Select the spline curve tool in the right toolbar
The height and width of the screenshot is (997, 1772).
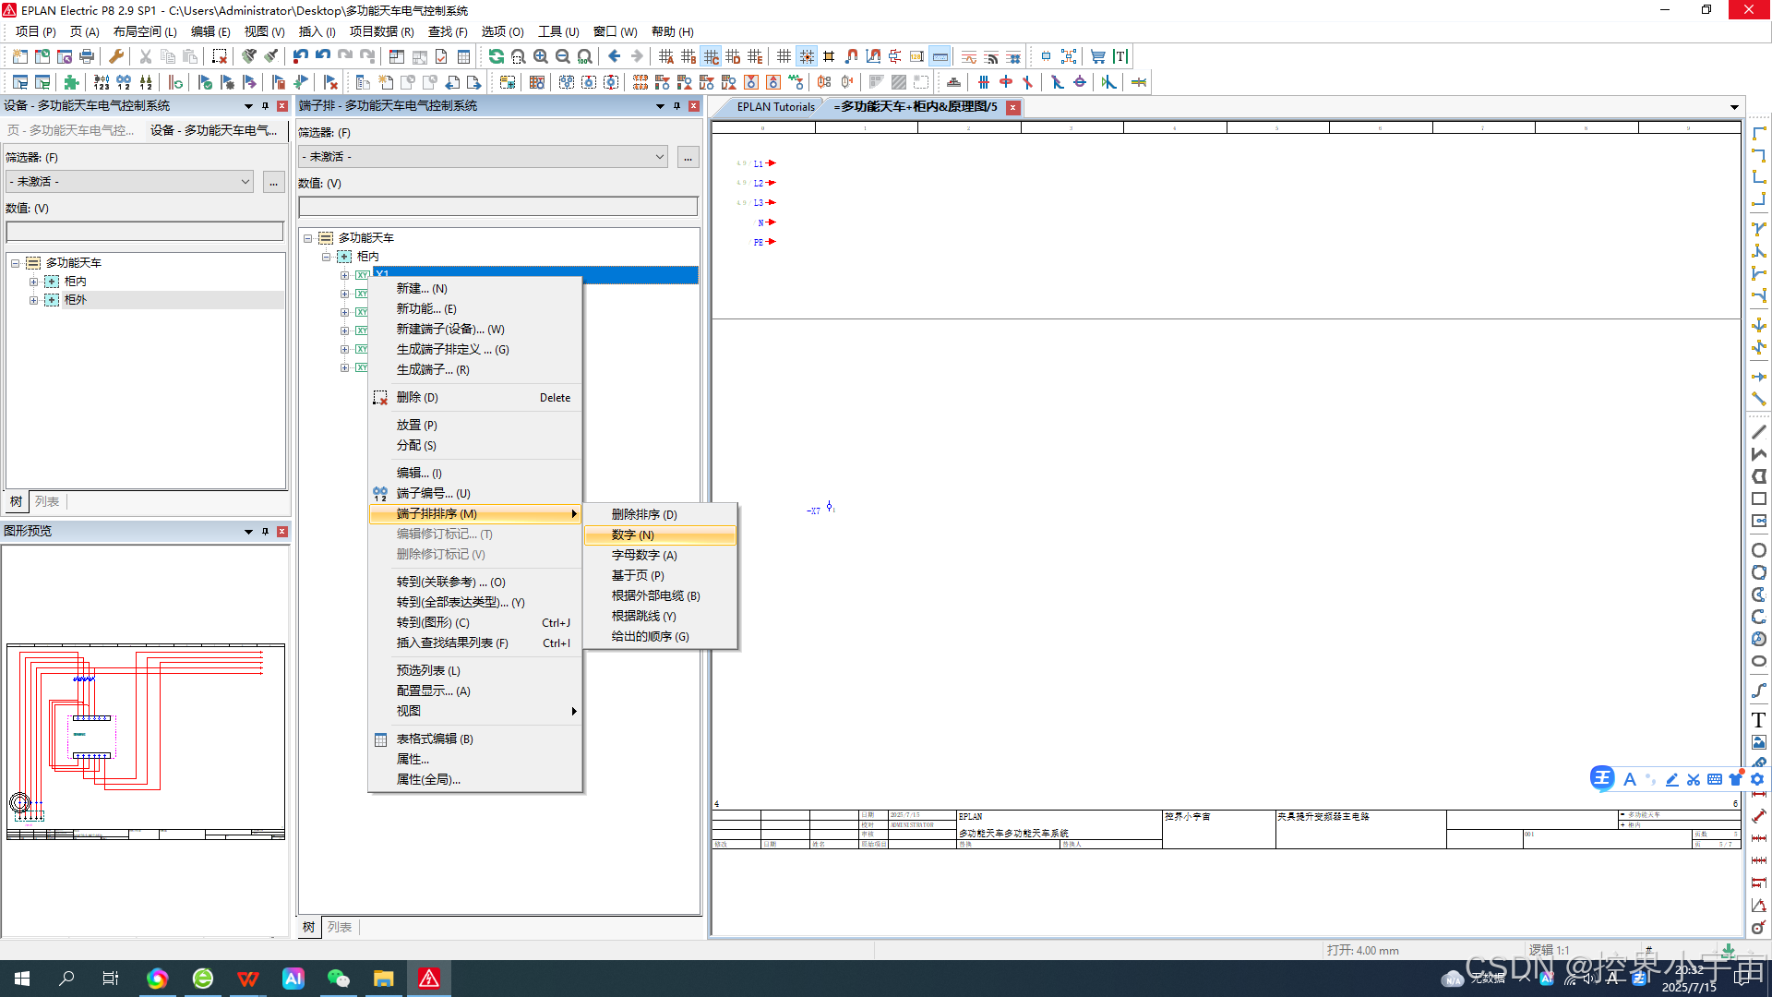pos(1759,691)
